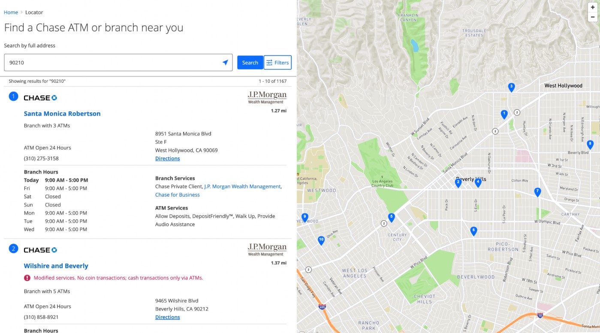This screenshot has width=600, height=333.
Task: Open Santa Monica Robertson branch link
Action: point(62,114)
